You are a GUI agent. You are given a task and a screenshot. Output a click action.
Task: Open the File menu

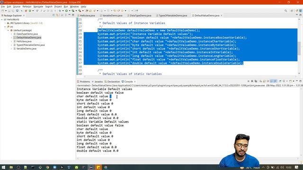click(3, 7)
